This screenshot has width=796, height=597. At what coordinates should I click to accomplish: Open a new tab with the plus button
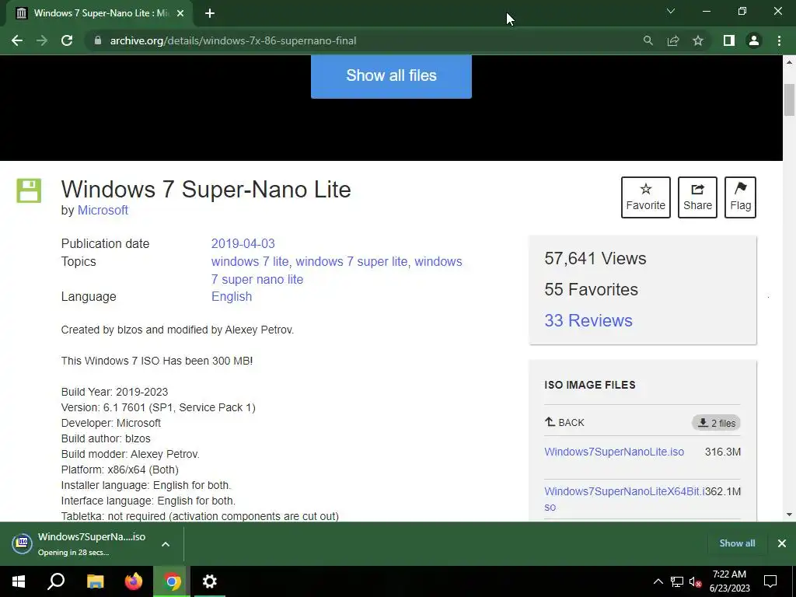click(x=210, y=13)
